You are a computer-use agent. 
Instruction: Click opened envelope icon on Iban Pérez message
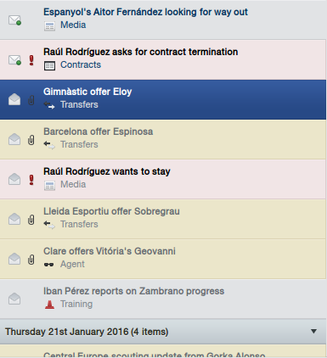tap(14, 299)
